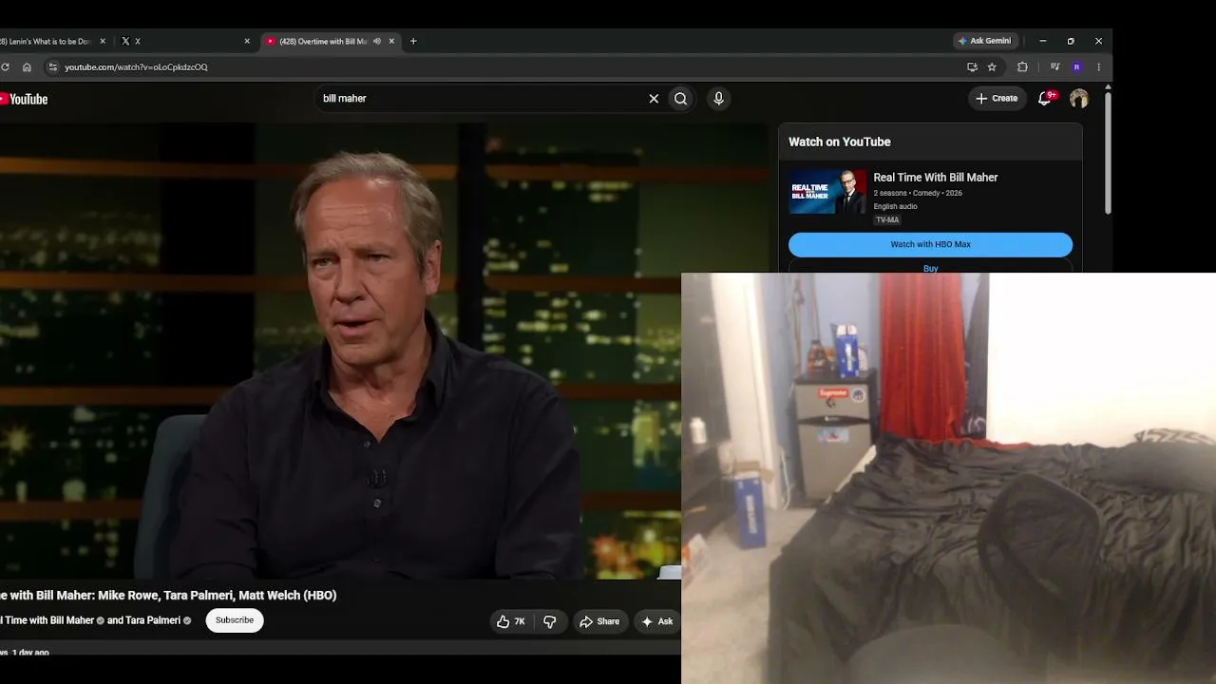Switch to the X tab
Screen dimensions: 1216x684
coord(185,42)
